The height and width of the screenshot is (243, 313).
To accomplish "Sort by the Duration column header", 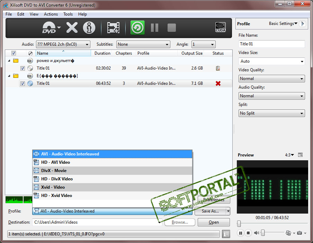I will pos(102,53).
